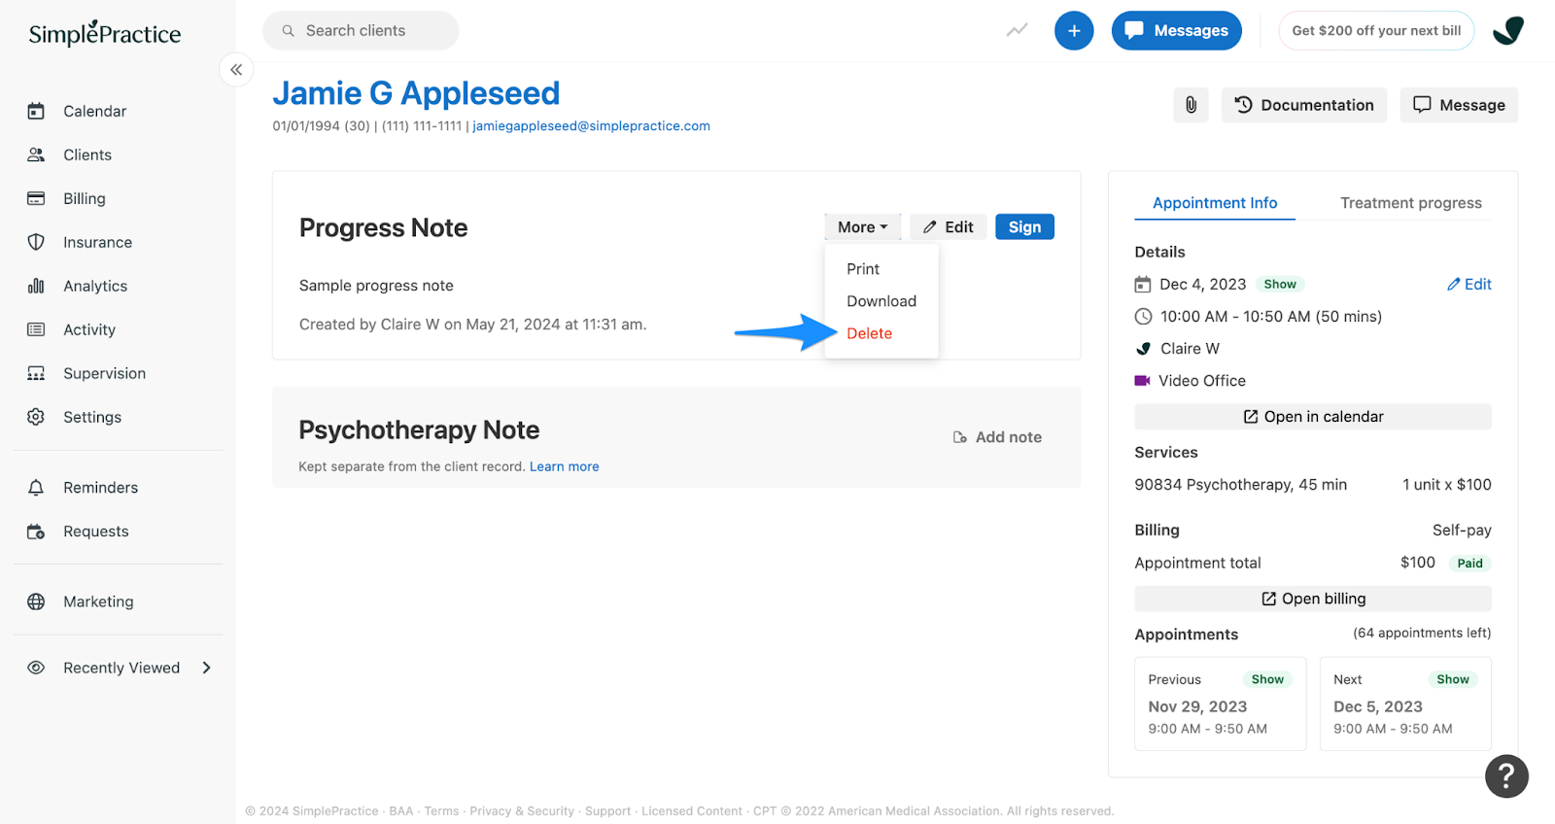Click the Terms footer link
This screenshot has height=824, width=1555.
[x=441, y=811]
